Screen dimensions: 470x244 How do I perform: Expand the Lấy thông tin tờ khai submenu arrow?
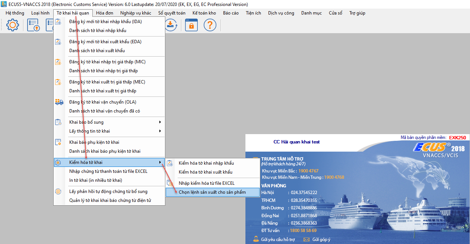(160, 131)
